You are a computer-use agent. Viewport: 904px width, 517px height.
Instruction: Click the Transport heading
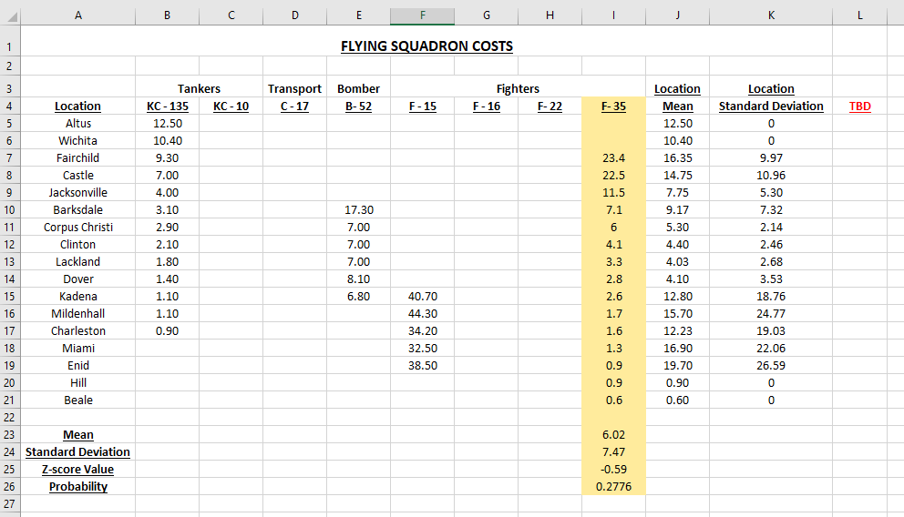(x=294, y=88)
